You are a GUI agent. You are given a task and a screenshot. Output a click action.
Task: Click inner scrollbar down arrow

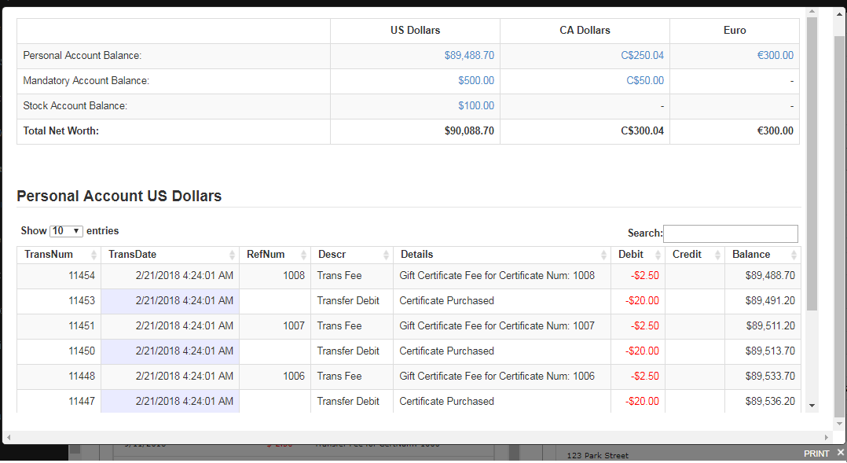[x=812, y=406]
